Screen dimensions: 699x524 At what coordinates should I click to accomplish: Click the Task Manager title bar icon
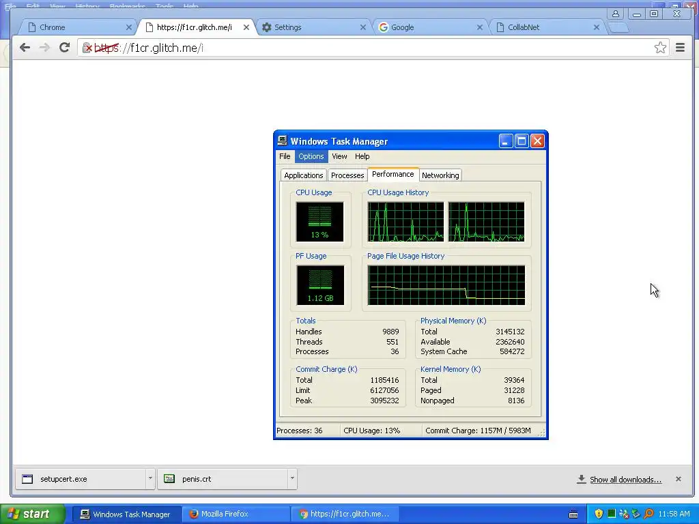coord(282,141)
